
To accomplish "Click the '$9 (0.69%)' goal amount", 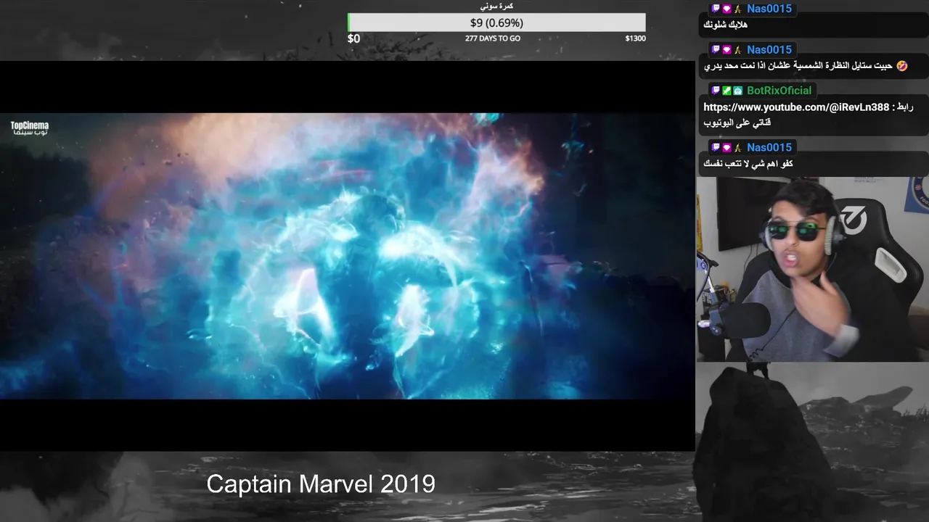I will pyautogui.click(x=496, y=22).
